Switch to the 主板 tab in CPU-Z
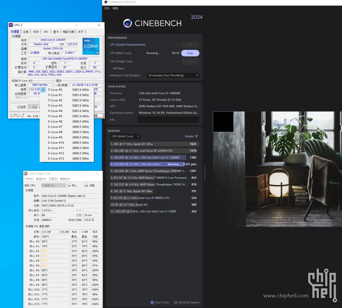 (26, 32)
